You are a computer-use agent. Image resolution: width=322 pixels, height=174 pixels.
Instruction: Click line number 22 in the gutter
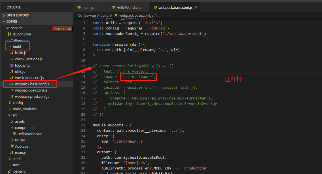pyautogui.click(x=83, y=125)
